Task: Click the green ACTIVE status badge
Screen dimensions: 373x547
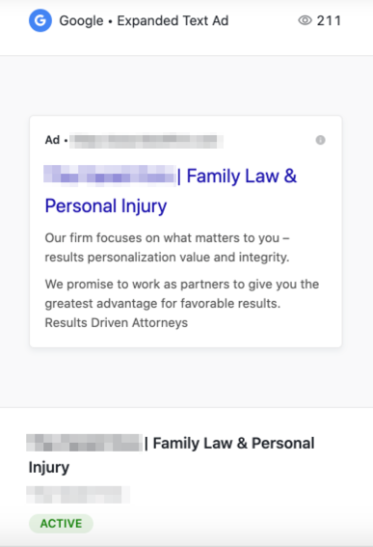Action: pos(61,523)
